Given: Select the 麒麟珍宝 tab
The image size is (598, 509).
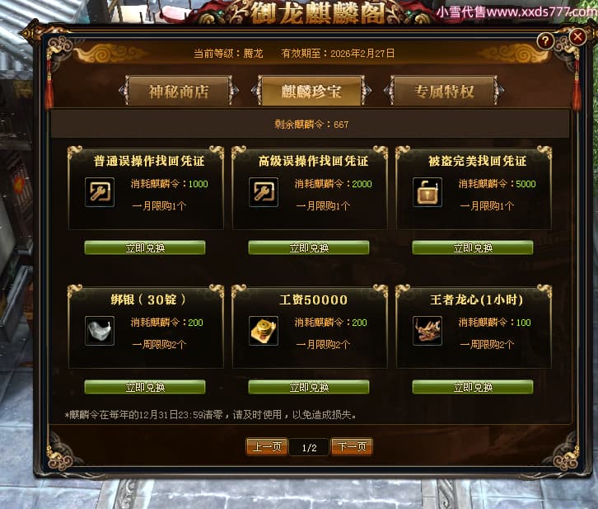Looking at the screenshot, I should tap(311, 91).
